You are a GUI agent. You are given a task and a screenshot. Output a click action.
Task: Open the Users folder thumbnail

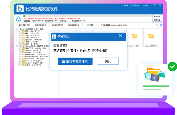click(x=151, y=36)
